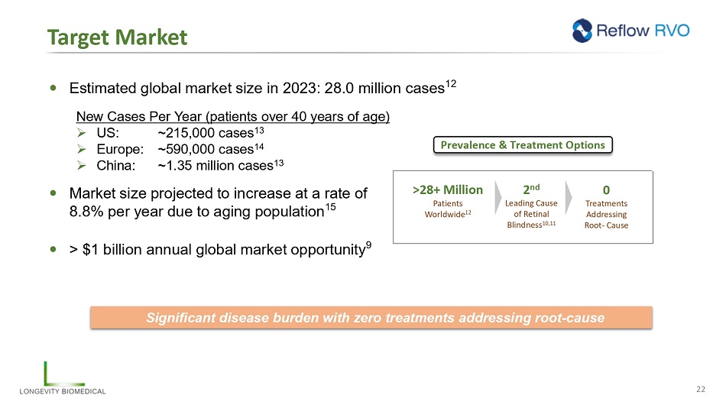The image size is (726, 408).
Task: Click green bullet before 'Market size projected'
Action: click(x=53, y=193)
